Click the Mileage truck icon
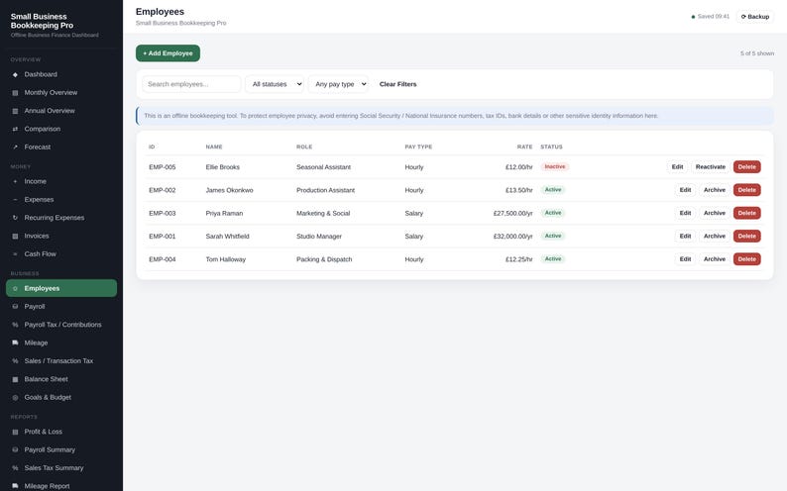 (x=15, y=343)
